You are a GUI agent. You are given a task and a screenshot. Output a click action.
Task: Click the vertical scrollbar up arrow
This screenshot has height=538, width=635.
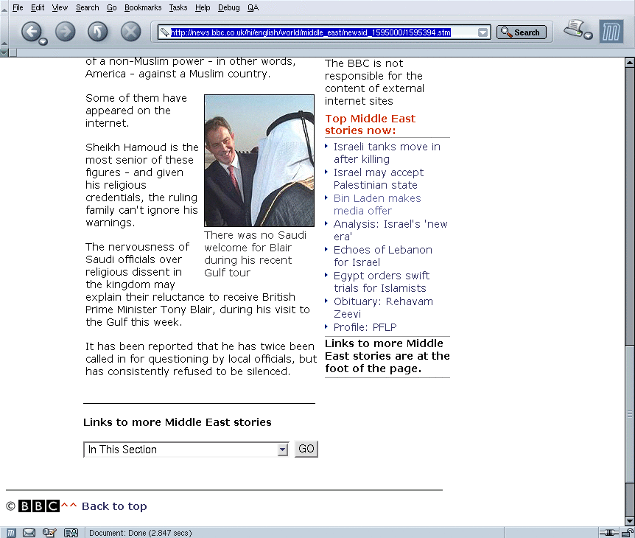click(630, 63)
